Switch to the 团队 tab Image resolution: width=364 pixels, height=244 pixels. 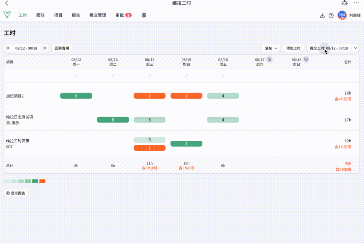40,15
